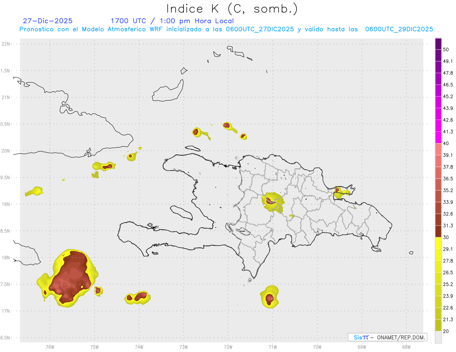456x352 pixels.
Task: Click the dark brown legend band between 30 and 31.3
Action: point(438,231)
